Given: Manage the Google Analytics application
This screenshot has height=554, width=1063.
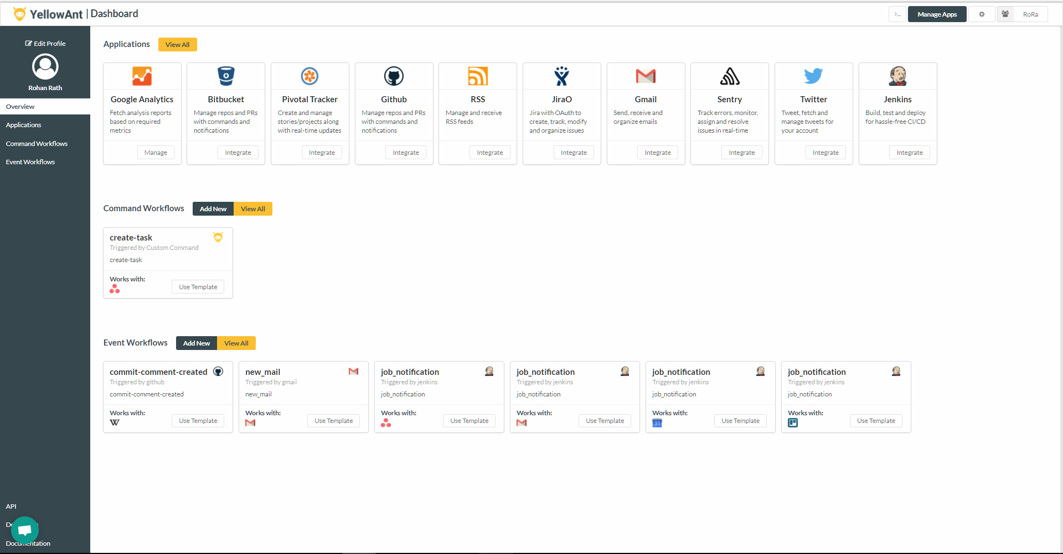Looking at the screenshot, I should [x=156, y=153].
